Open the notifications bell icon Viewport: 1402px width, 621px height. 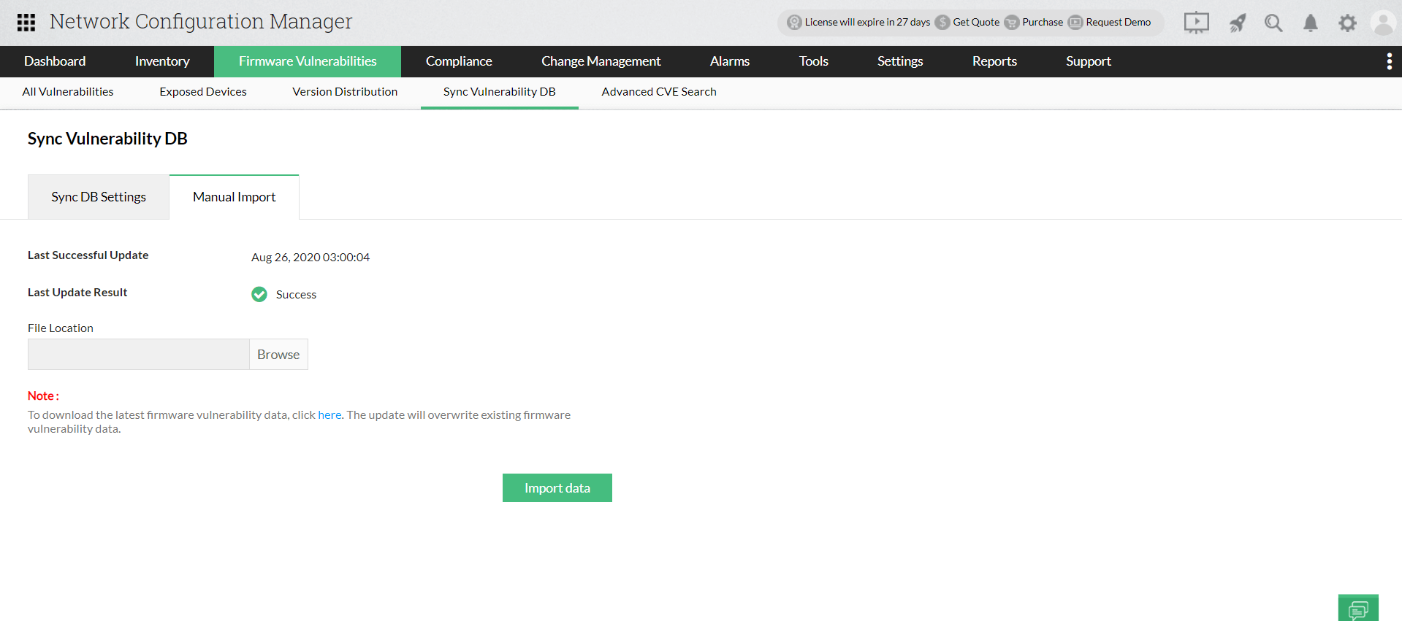click(1311, 23)
